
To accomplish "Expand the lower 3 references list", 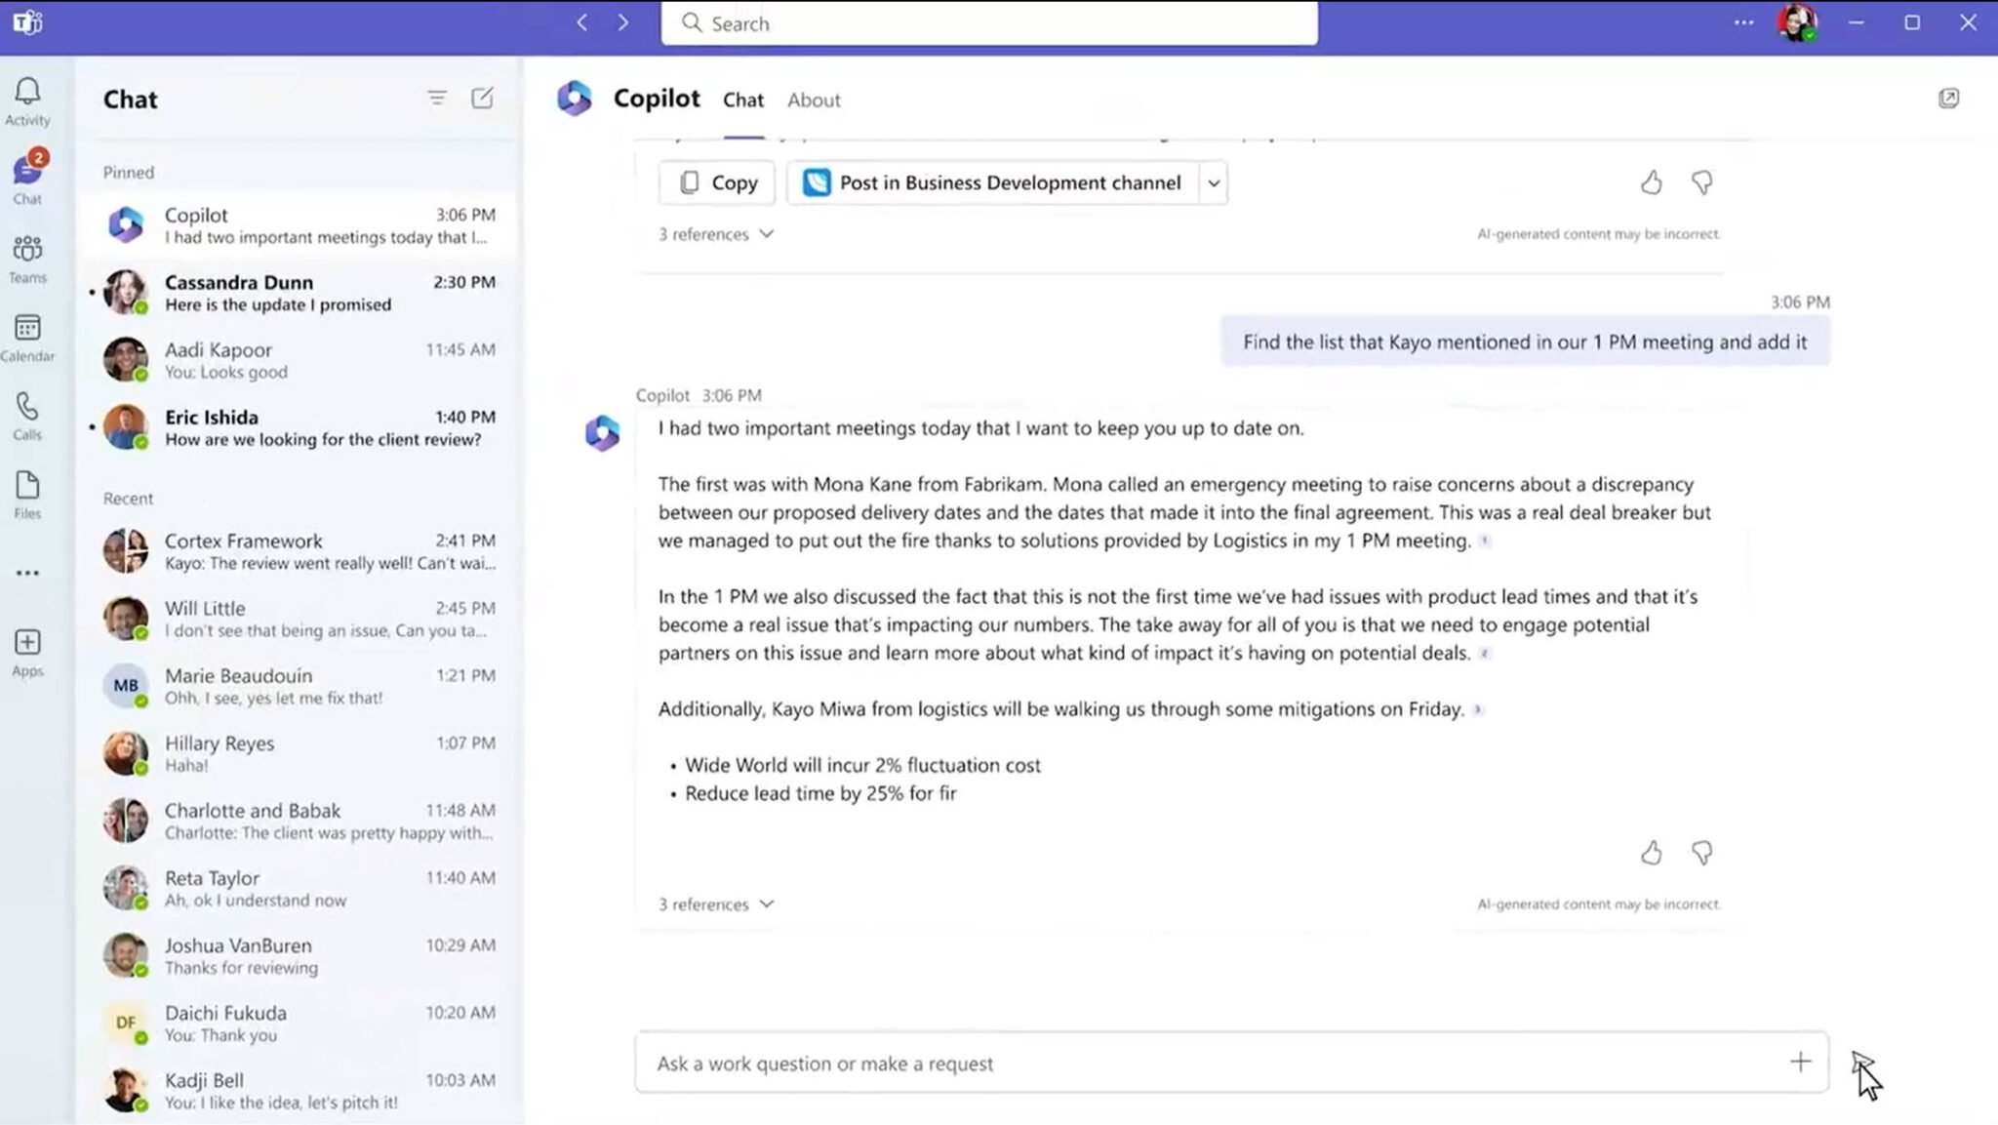I will pyautogui.click(x=715, y=904).
